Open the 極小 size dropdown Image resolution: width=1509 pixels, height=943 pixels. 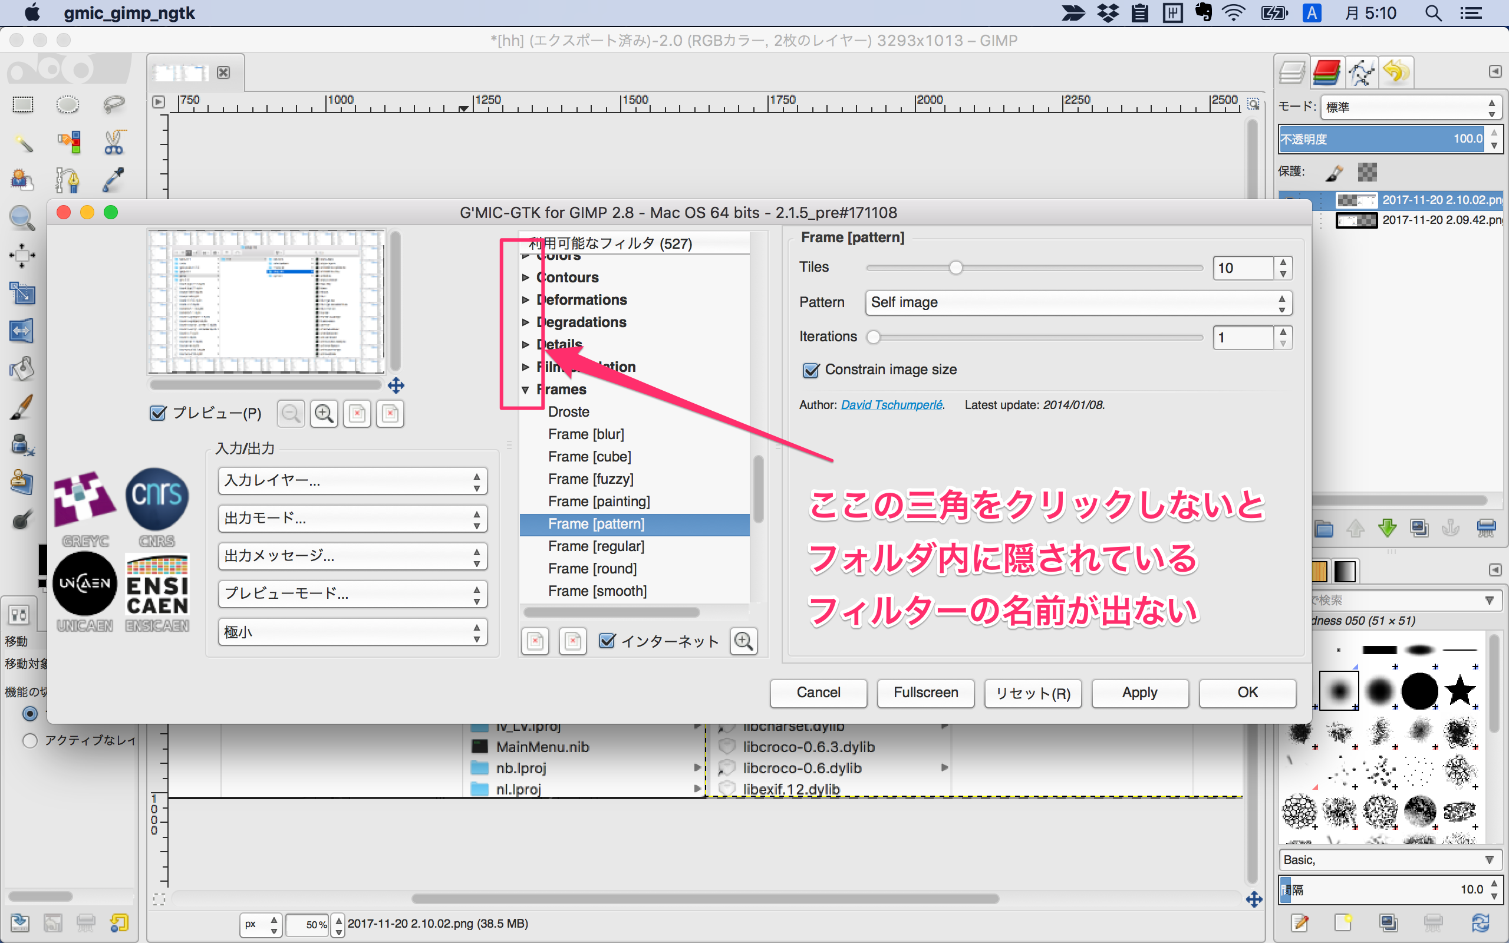click(x=352, y=632)
